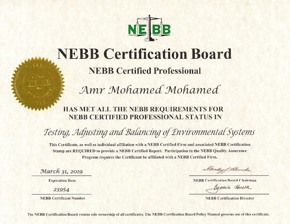Screen dimensions: 290x224
Task: Click the "Expiration Date" label
Action: click(x=62, y=181)
